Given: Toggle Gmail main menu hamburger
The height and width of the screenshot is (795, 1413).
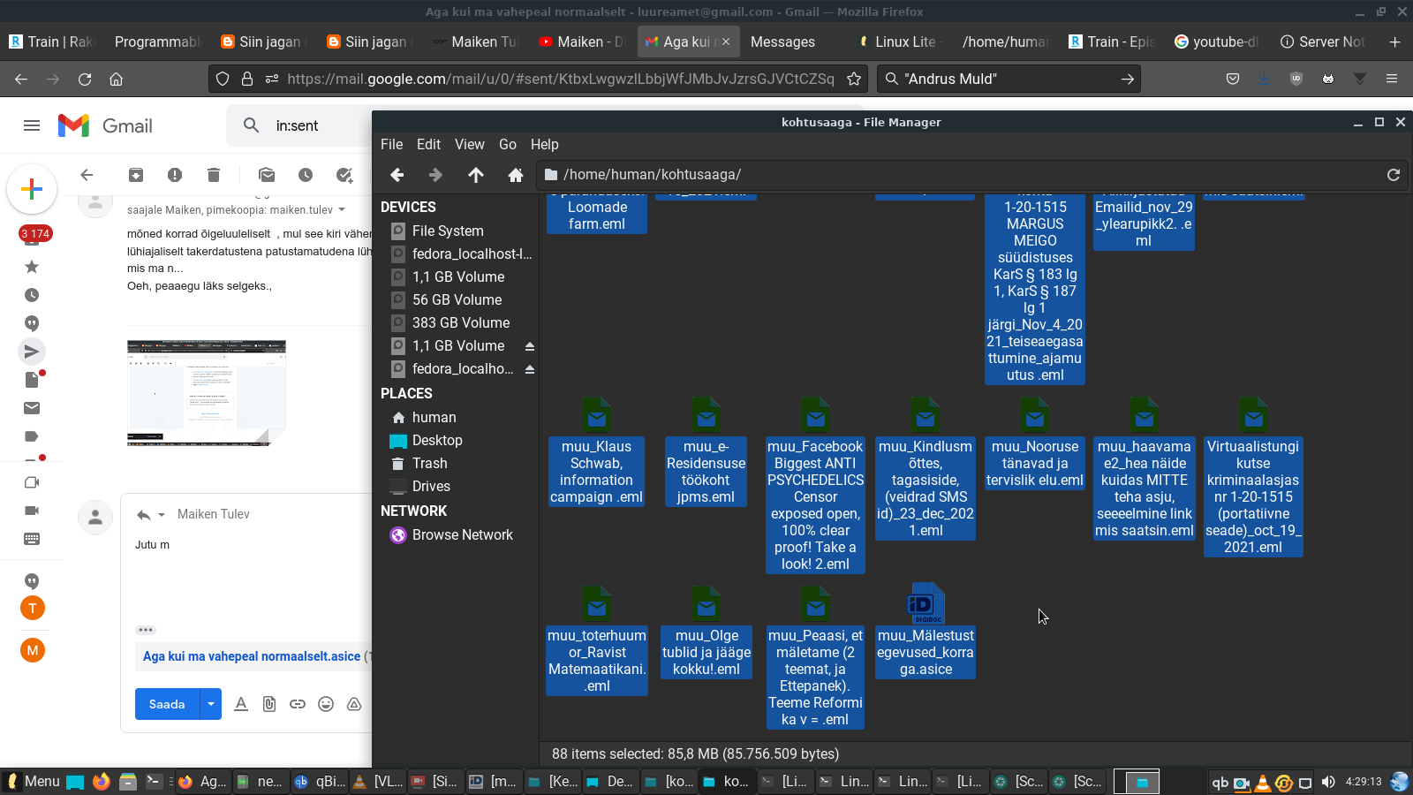Looking at the screenshot, I should [x=32, y=125].
